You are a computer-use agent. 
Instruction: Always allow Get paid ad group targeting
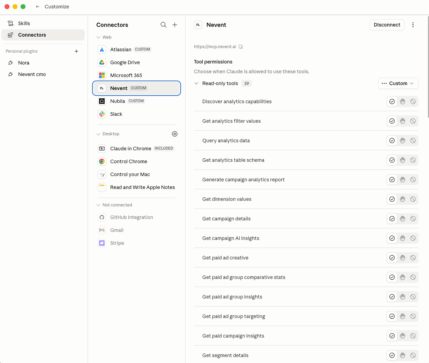(x=392, y=316)
